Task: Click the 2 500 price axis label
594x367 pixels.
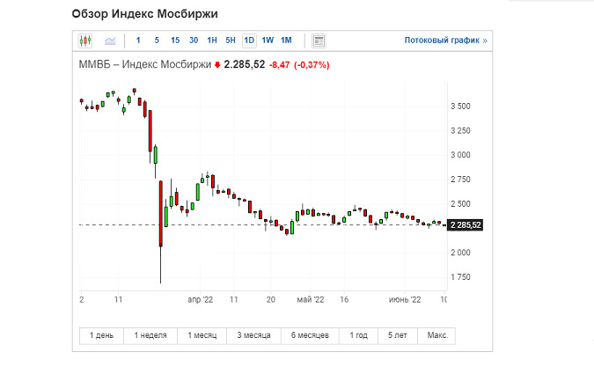Action: [460, 204]
